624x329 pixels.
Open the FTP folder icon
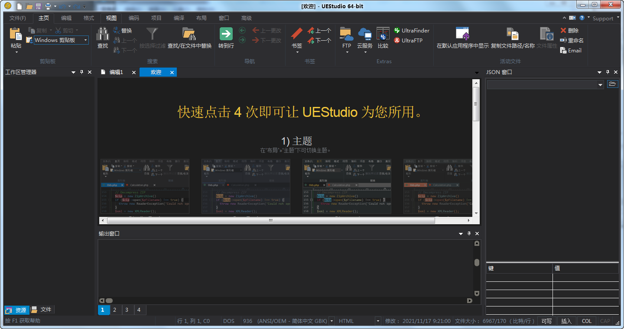click(347, 34)
